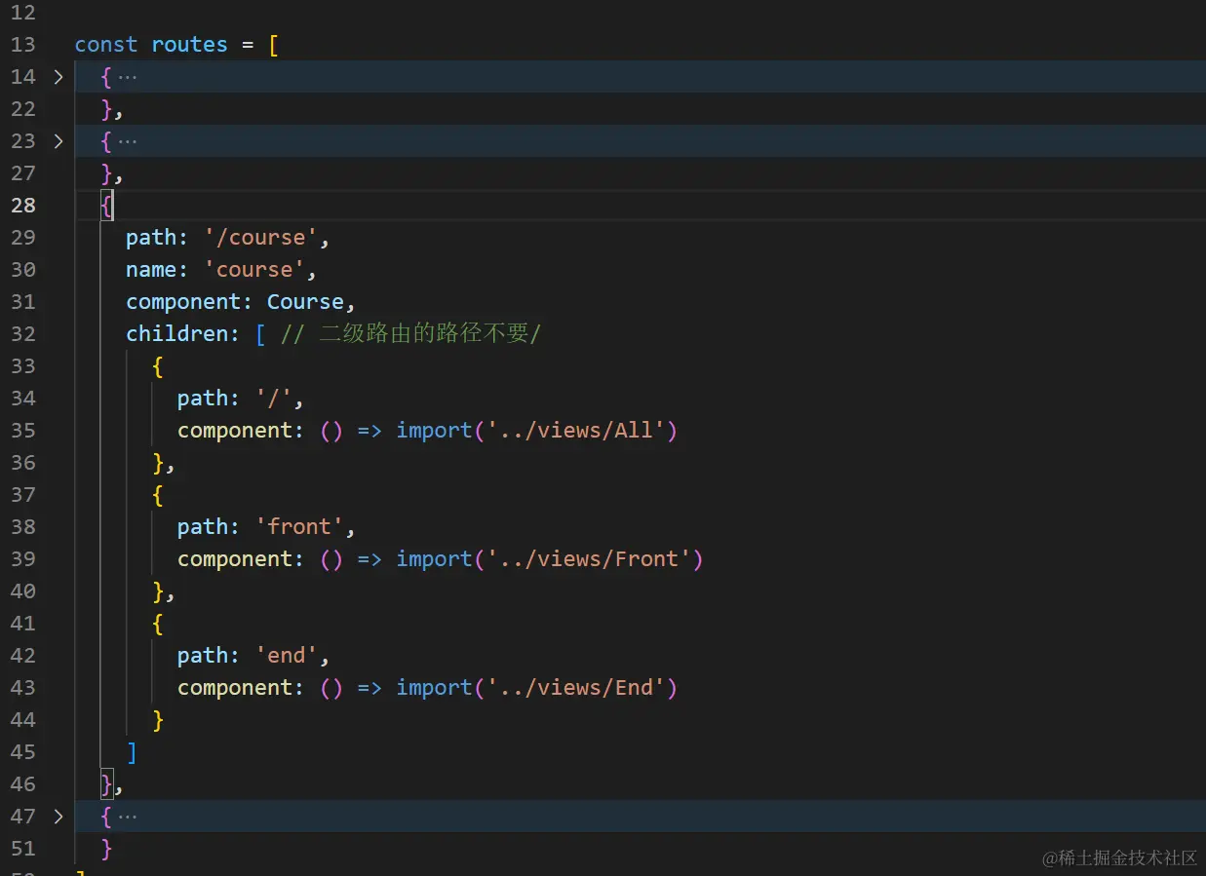
Task: Click the '../views/End' import string
Action: click(x=575, y=688)
